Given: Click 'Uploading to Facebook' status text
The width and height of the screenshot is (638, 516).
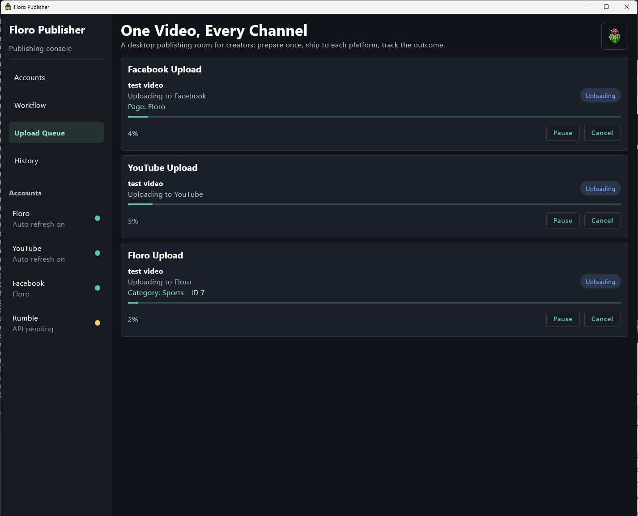Looking at the screenshot, I should pos(167,96).
